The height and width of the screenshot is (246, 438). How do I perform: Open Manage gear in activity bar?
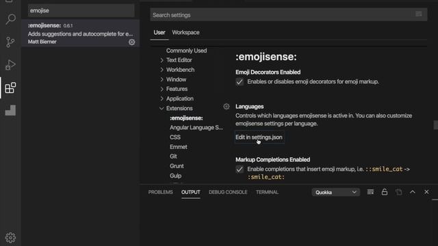coord(10,238)
